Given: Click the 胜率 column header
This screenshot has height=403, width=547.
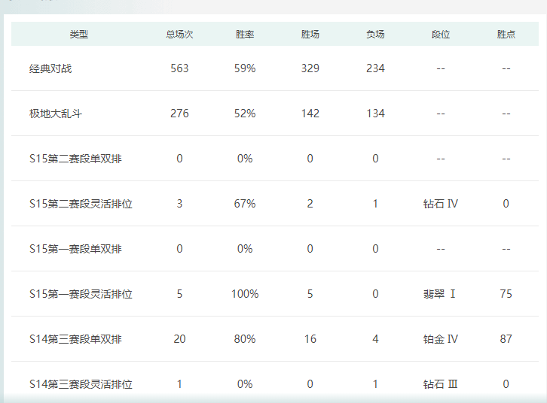Looking at the screenshot, I should [x=245, y=34].
